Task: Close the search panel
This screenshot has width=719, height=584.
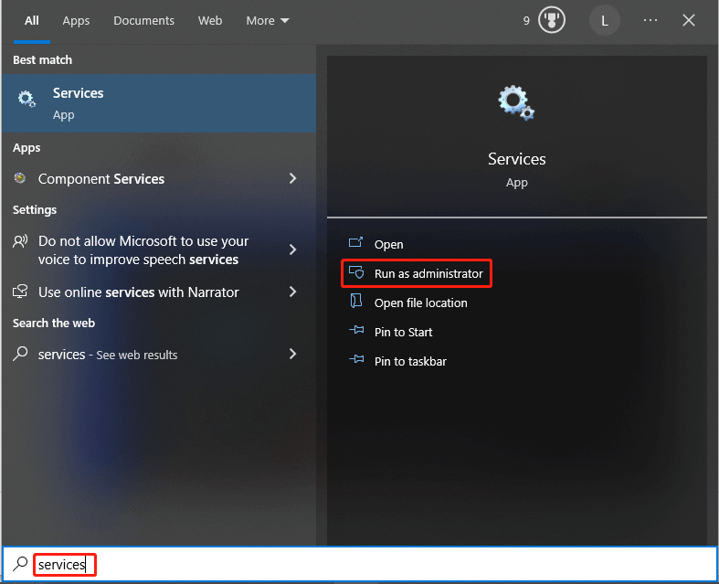Action: 689,20
